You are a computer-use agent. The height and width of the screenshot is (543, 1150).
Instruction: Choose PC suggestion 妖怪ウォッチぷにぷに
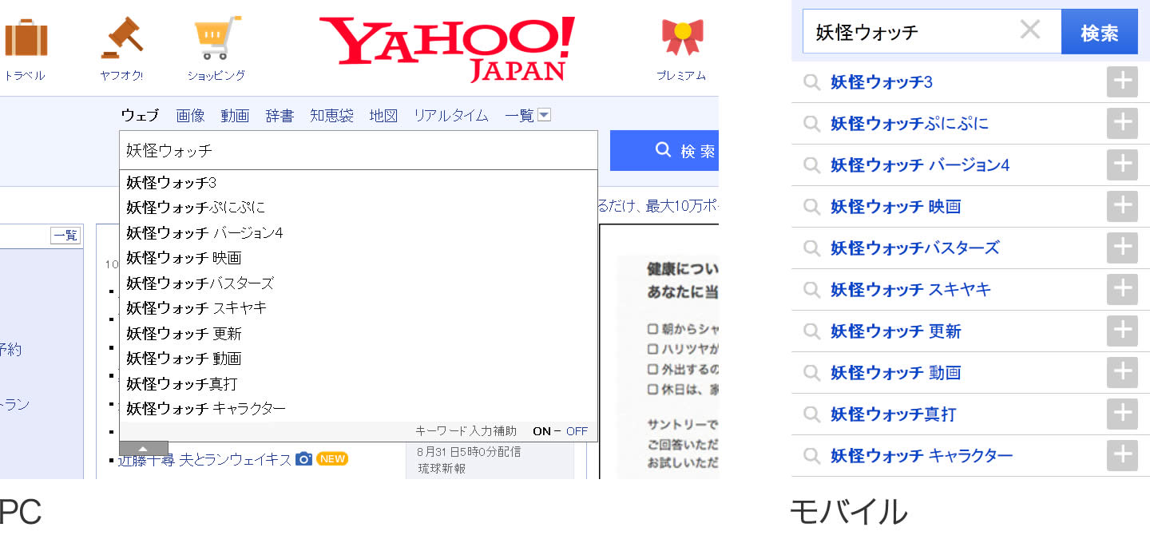pos(359,208)
